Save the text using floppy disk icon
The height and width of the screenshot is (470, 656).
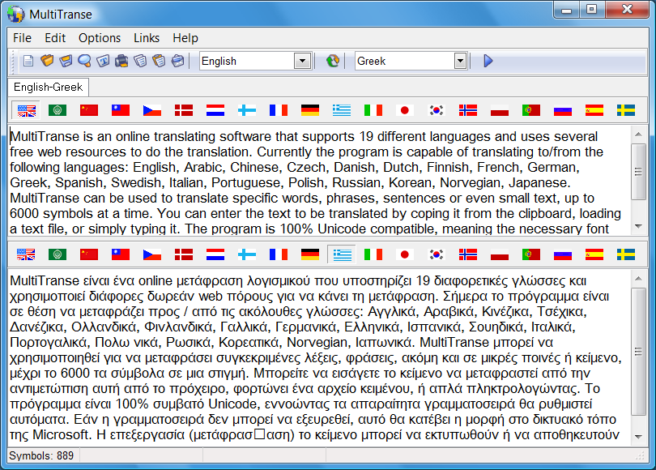(x=66, y=61)
